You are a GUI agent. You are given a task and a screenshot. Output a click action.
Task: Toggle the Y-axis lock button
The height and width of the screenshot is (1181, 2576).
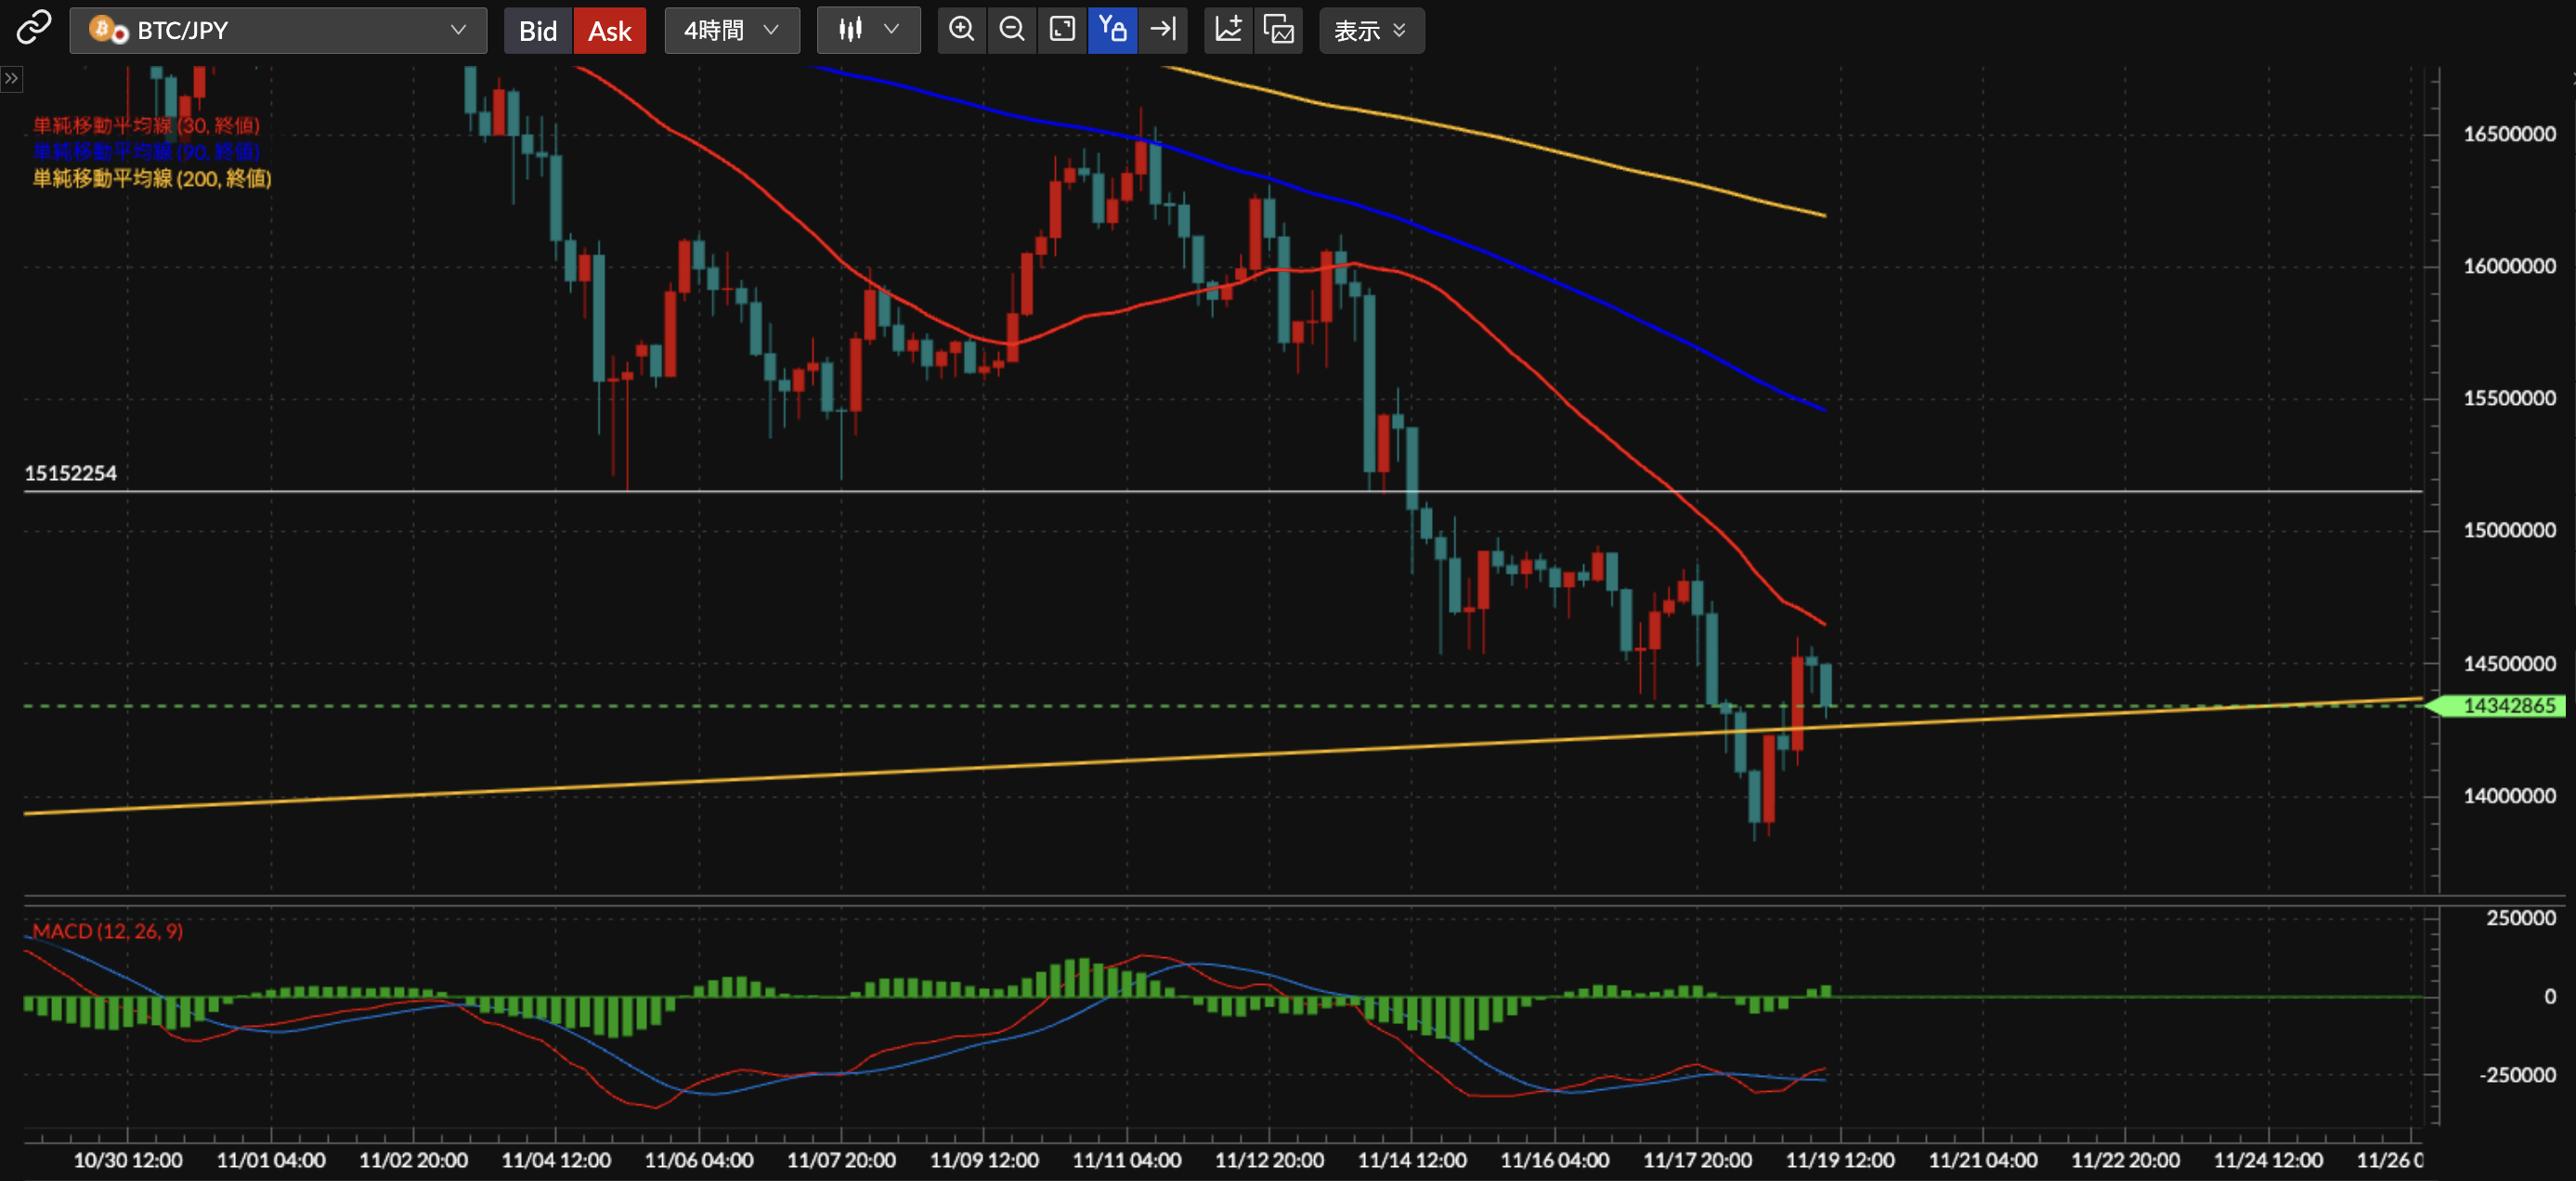click(1112, 30)
